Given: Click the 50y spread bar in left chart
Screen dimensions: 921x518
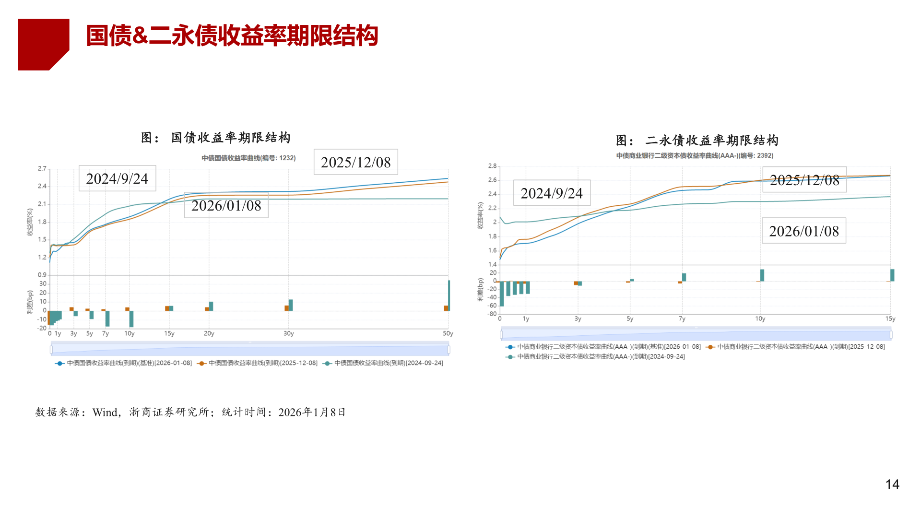Looking at the screenshot, I should pos(449,295).
